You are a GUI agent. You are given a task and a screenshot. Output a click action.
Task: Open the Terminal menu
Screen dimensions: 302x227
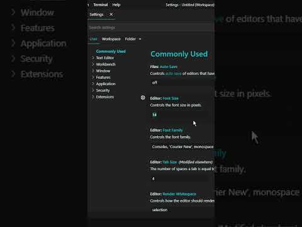click(101, 4)
